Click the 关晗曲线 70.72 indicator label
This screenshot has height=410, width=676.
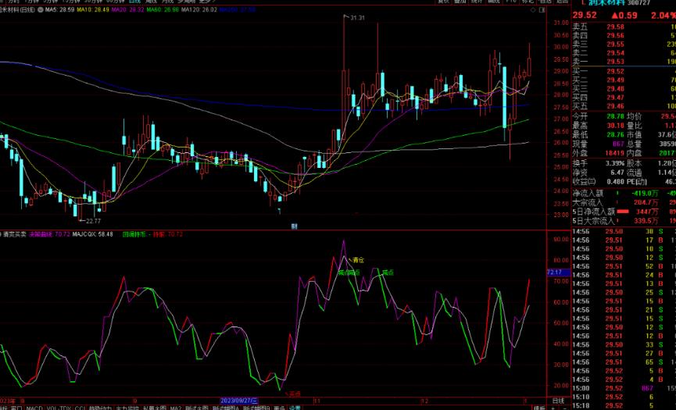pos(49,234)
